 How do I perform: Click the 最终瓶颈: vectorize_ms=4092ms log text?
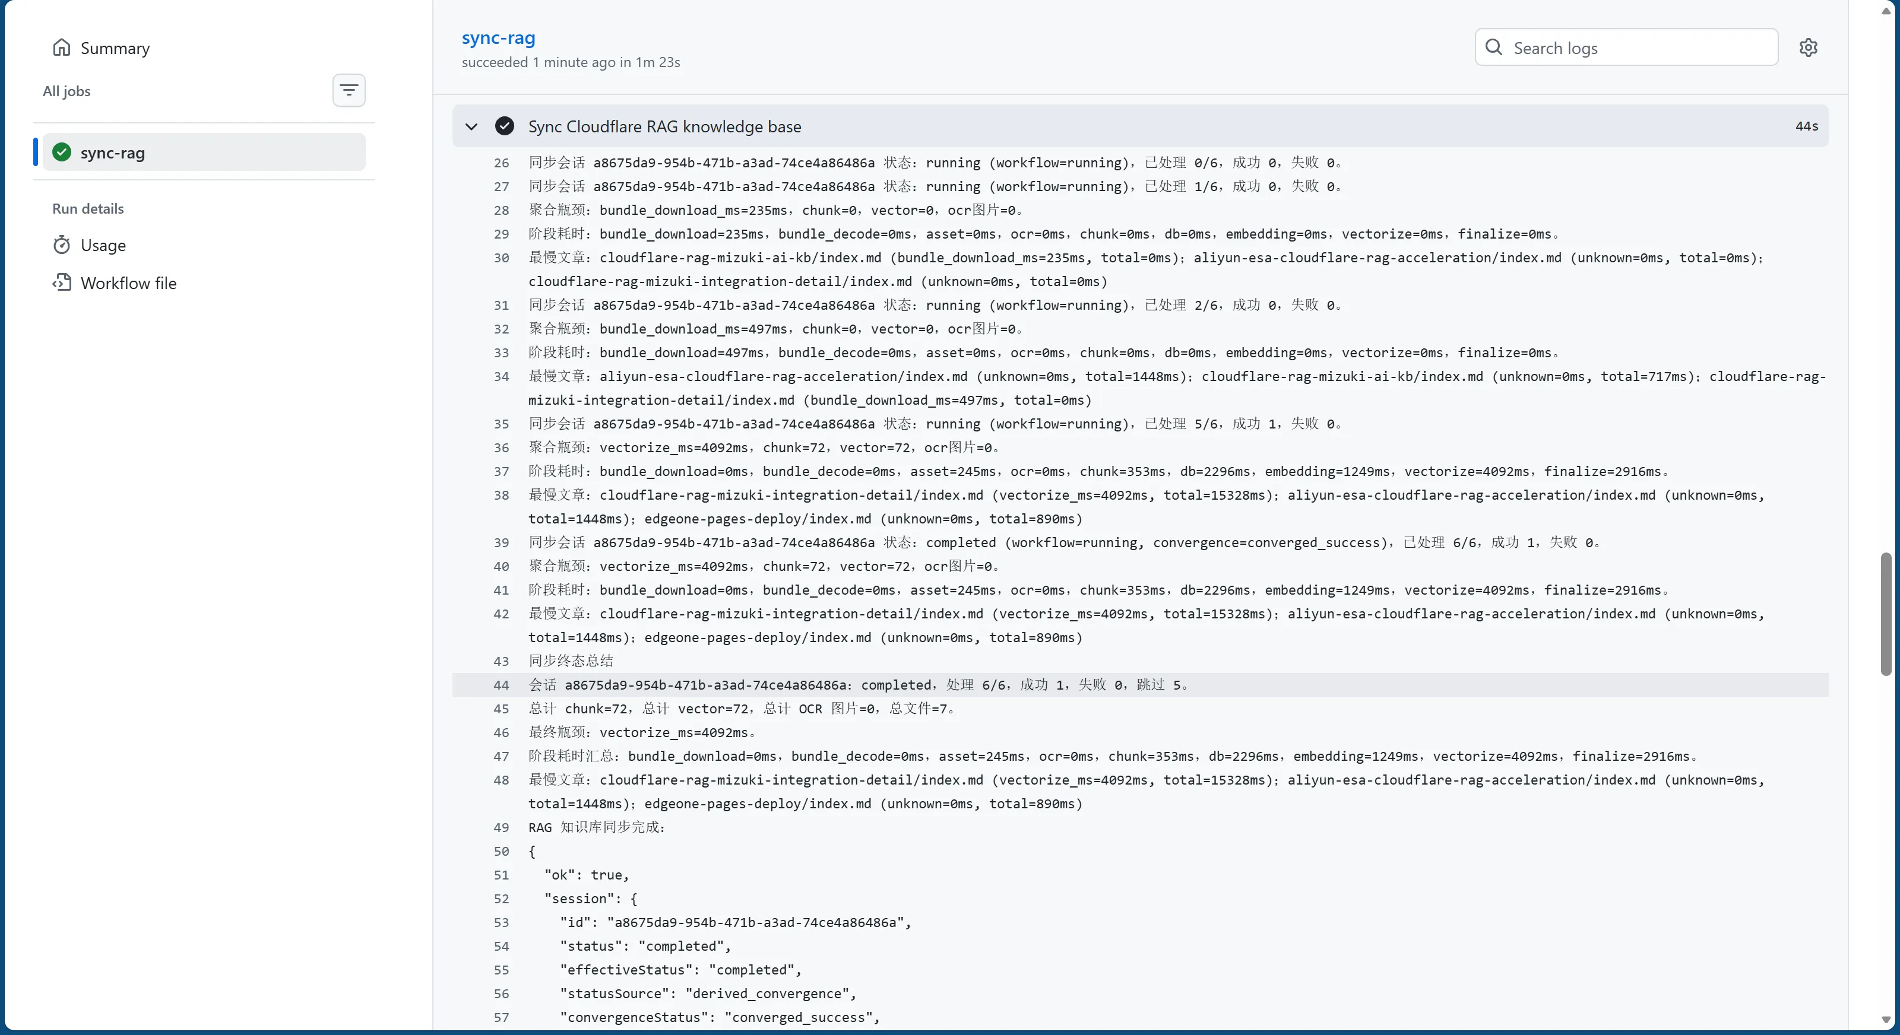point(642,733)
